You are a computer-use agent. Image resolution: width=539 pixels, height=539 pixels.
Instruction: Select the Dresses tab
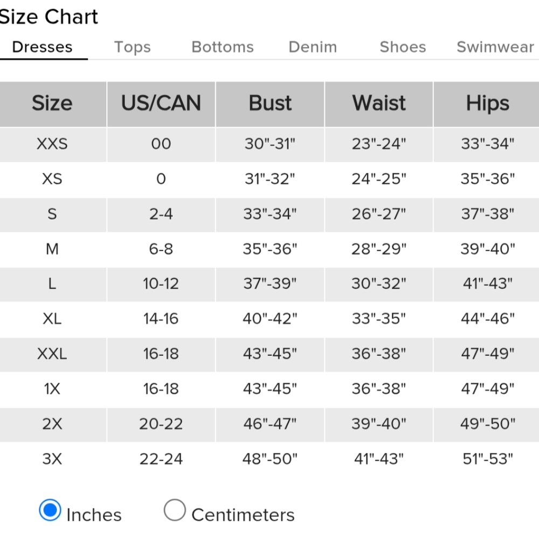tap(42, 47)
